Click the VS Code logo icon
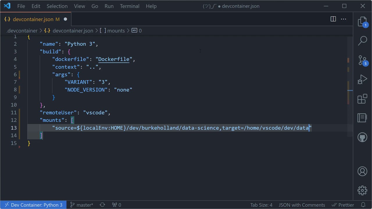 (7, 6)
